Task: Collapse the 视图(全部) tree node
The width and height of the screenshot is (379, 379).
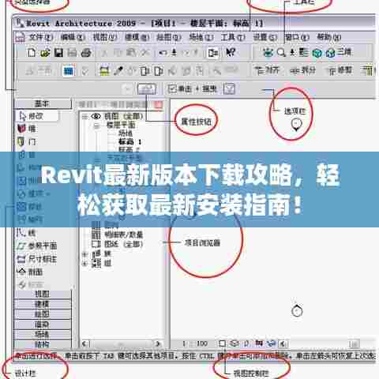Action: click(84, 116)
